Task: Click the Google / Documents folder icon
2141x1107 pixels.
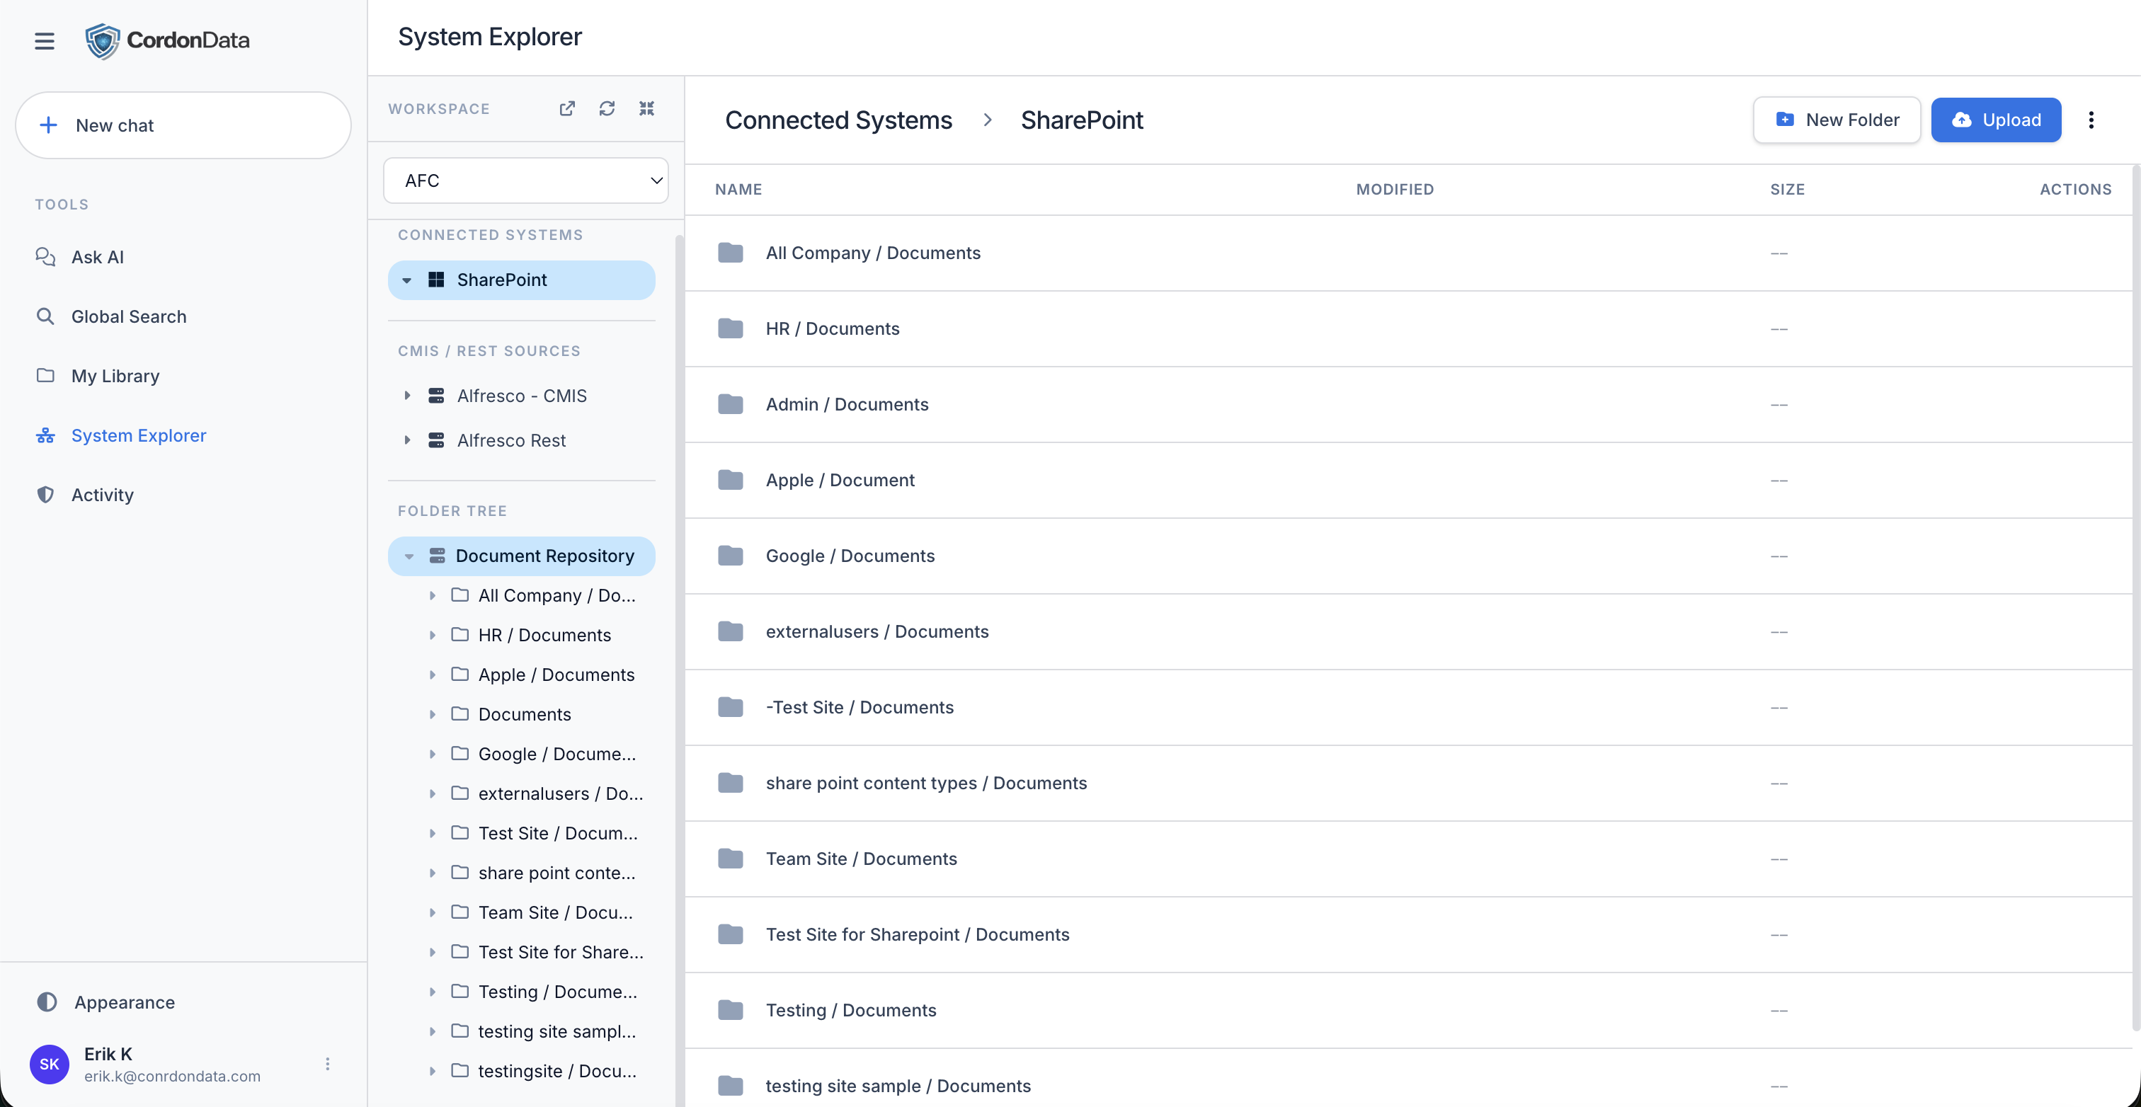Action: click(x=730, y=555)
